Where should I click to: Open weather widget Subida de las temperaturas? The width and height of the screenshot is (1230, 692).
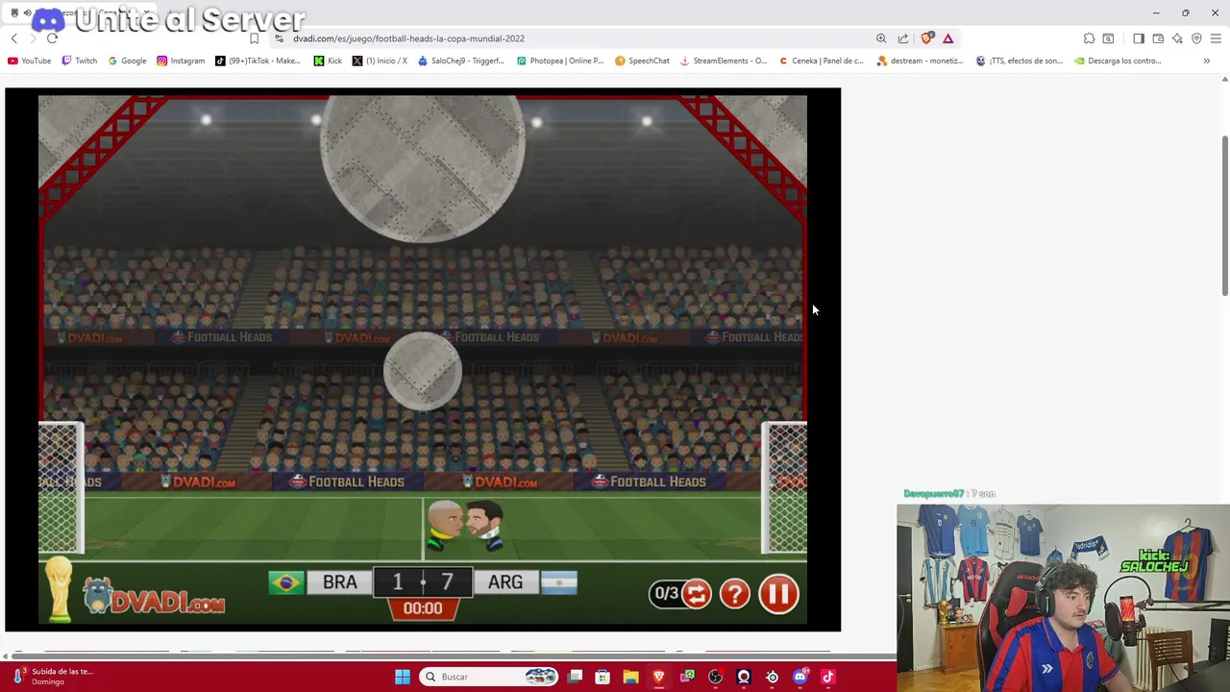pos(53,677)
